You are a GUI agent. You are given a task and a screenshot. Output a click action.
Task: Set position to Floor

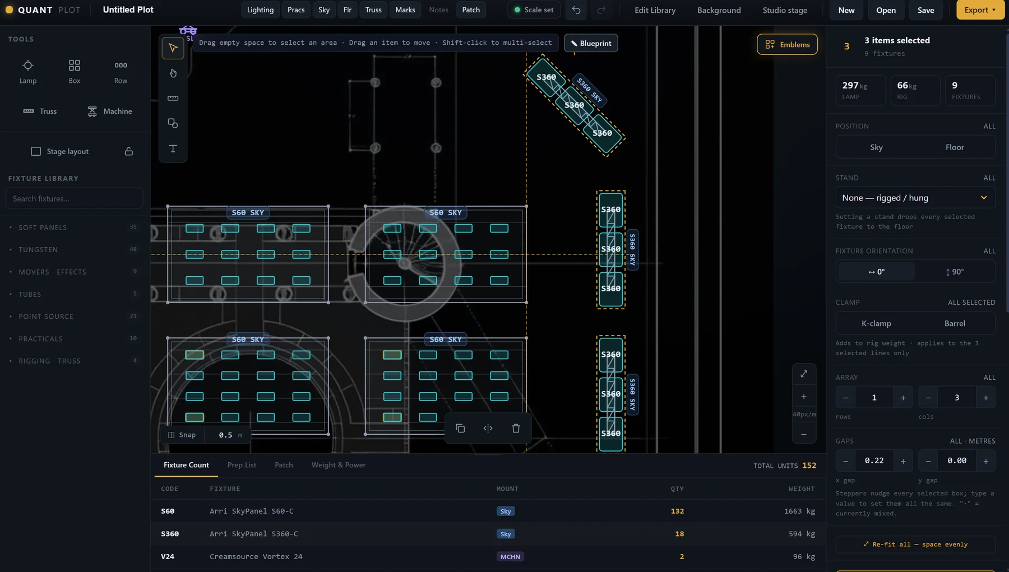[955, 147]
